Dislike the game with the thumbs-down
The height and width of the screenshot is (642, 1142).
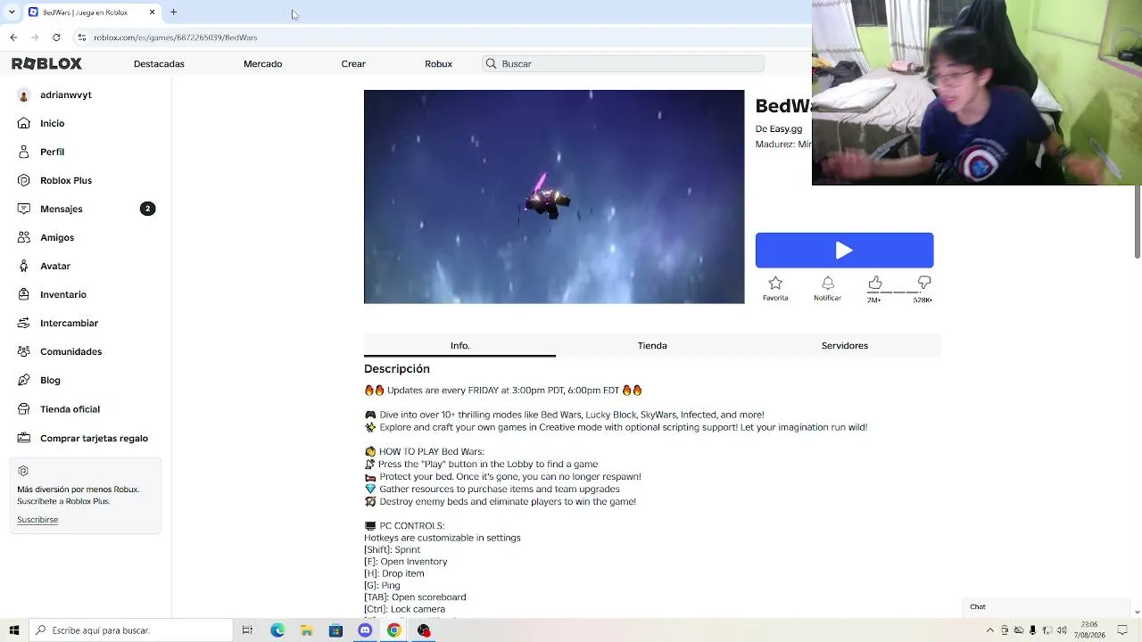tap(924, 283)
